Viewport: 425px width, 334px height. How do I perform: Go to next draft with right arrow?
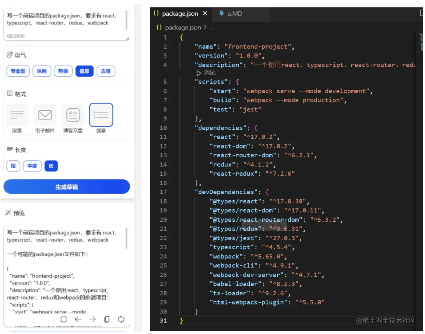click(x=92, y=319)
